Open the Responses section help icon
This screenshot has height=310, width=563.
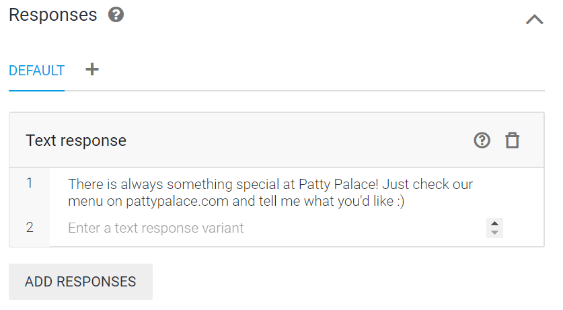pos(116,15)
